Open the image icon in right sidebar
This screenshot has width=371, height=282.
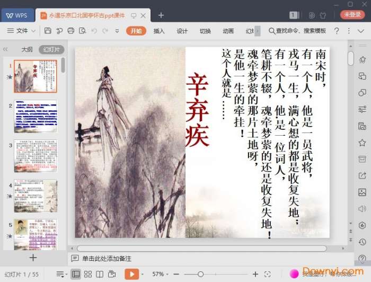tap(362, 192)
